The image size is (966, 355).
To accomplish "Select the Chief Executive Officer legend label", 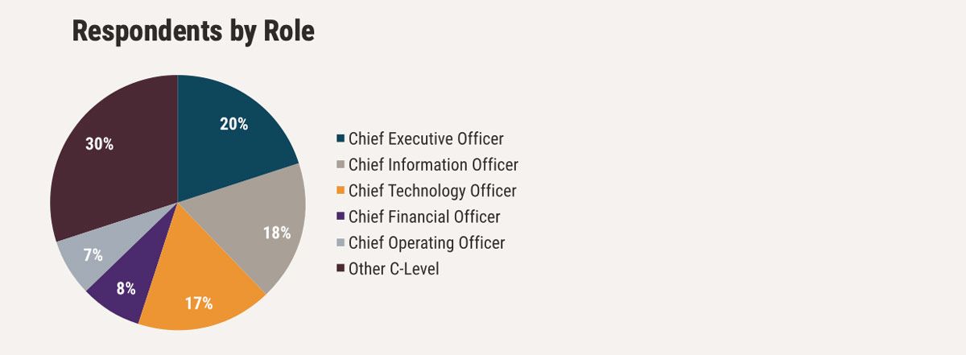I will [x=426, y=139].
